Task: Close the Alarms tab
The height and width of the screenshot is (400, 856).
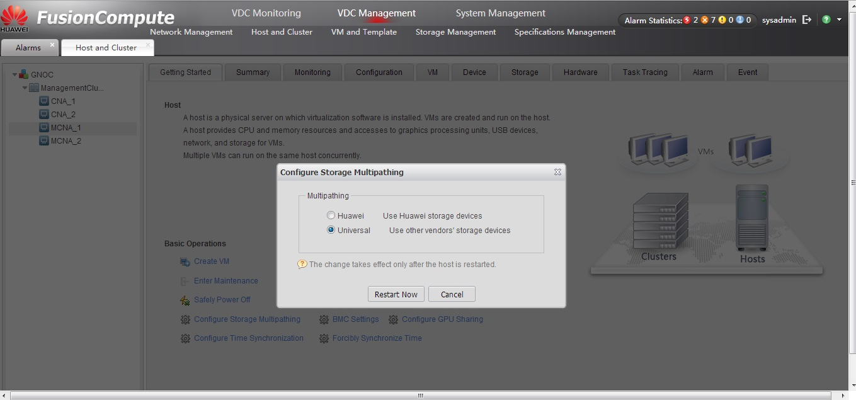Action: pos(52,45)
